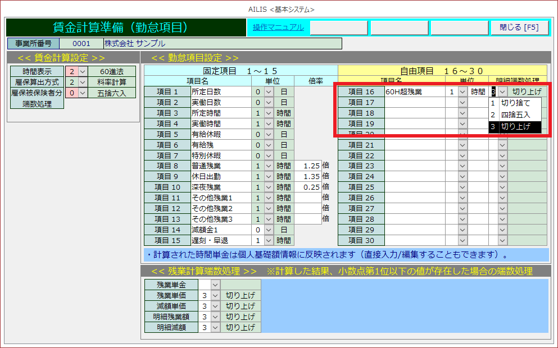Click the empty 項目 21 name field

414,145
